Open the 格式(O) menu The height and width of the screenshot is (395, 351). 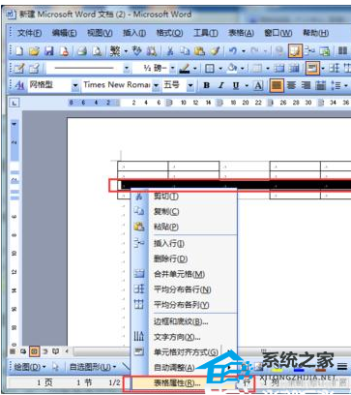[x=169, y=33]
